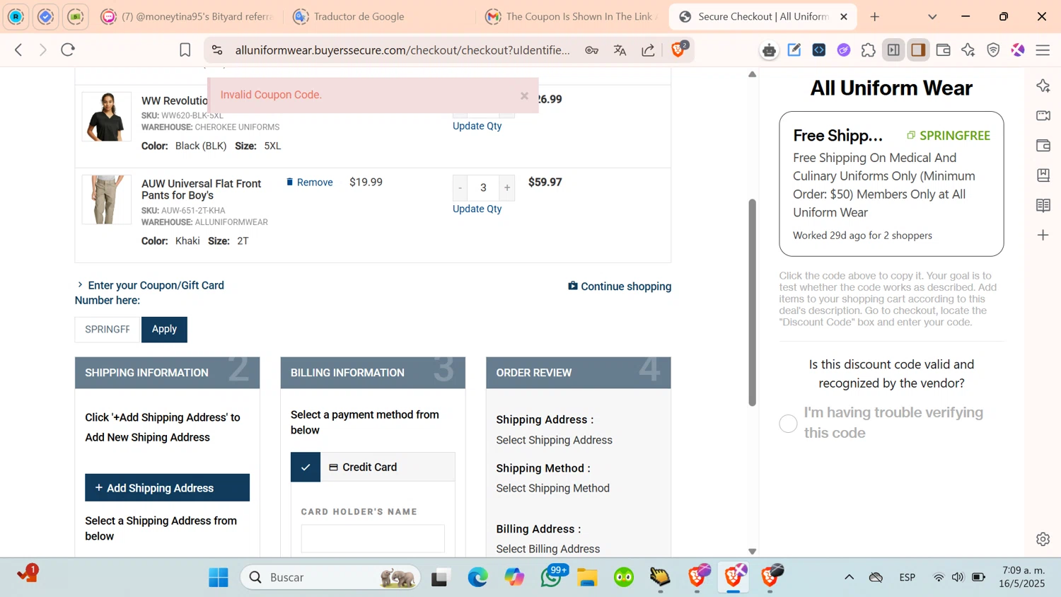
Task: Go forward in browser history
Action: pos(43,50)
